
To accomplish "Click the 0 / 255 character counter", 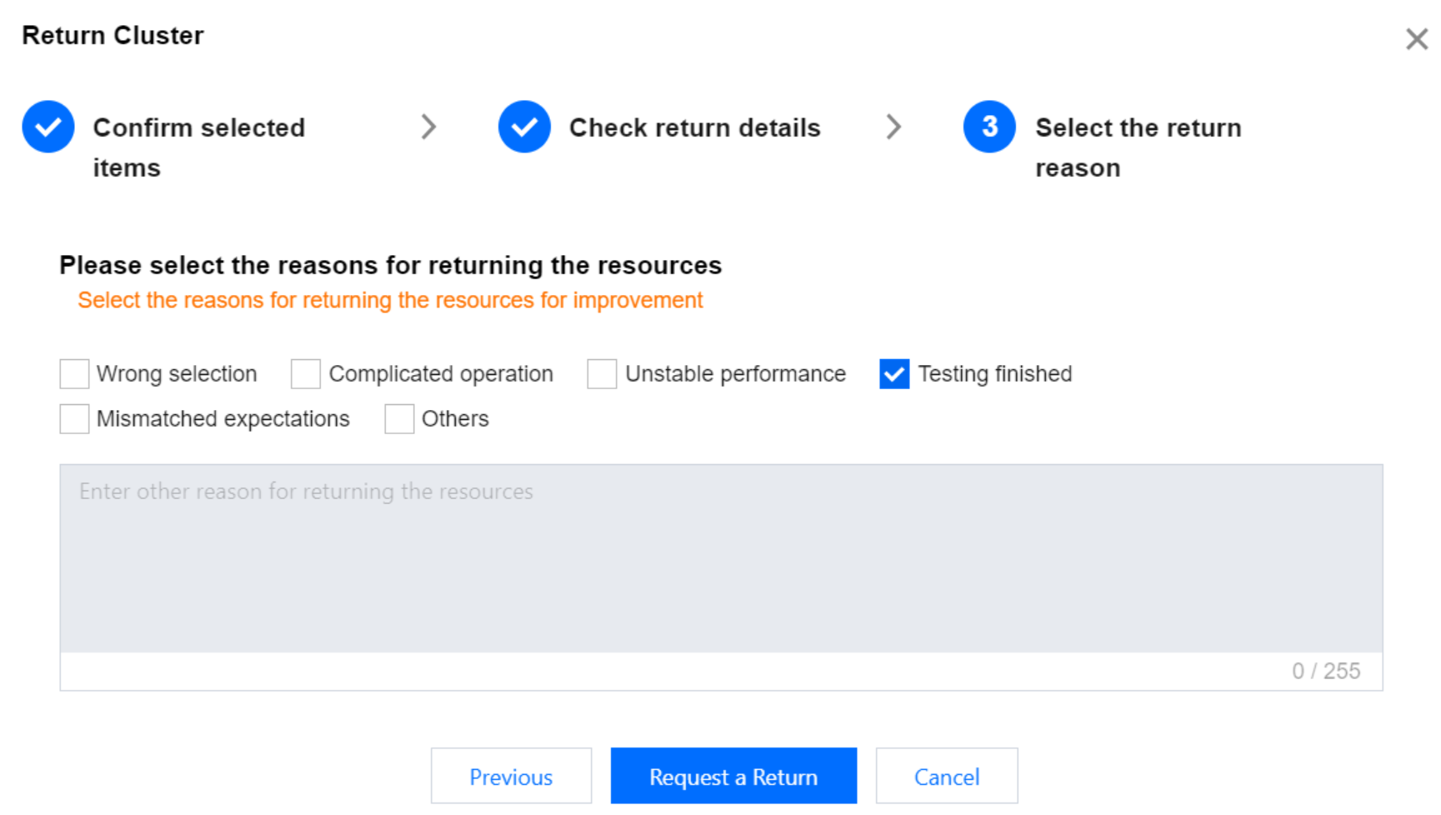I will coord(1325,671).
